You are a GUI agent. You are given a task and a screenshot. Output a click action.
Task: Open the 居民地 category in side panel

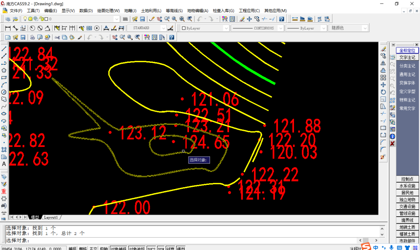coord(407,193)
